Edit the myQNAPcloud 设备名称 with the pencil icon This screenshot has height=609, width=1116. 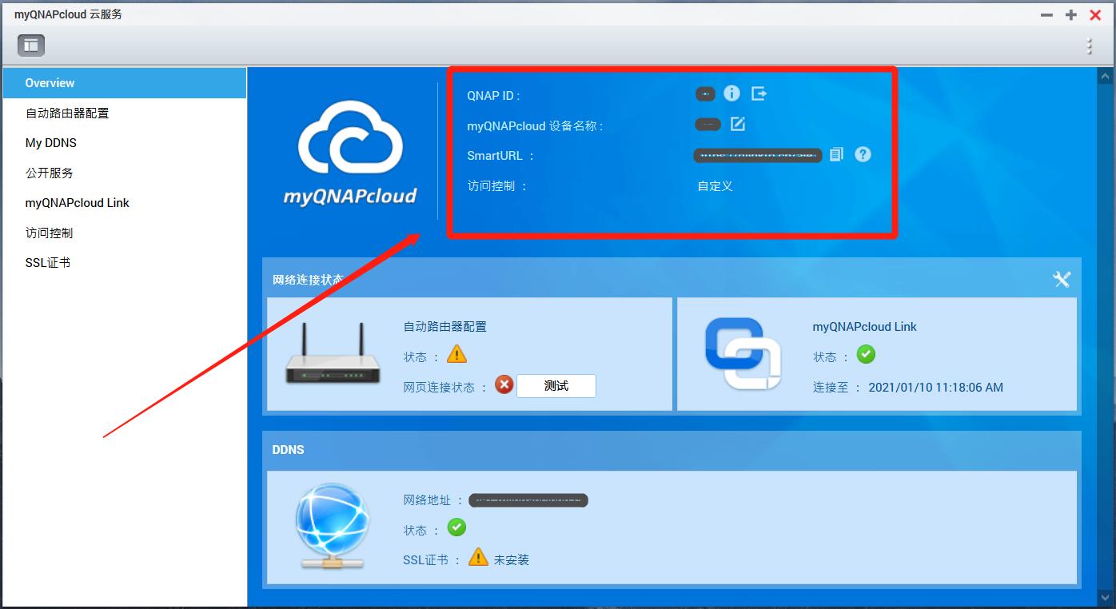[x=737, y=124]
